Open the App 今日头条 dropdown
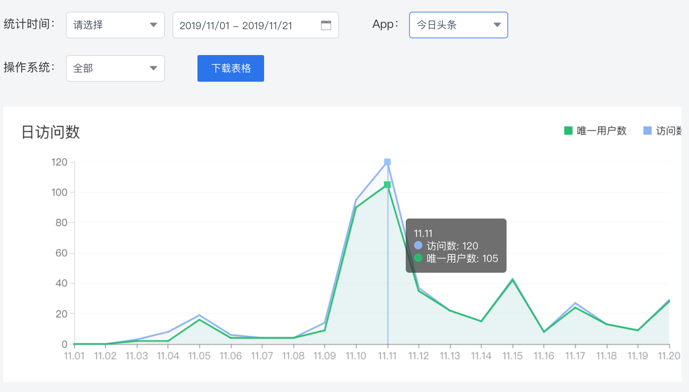The height and width of the screenshot is (392, 689). click(x=459, y=25)
